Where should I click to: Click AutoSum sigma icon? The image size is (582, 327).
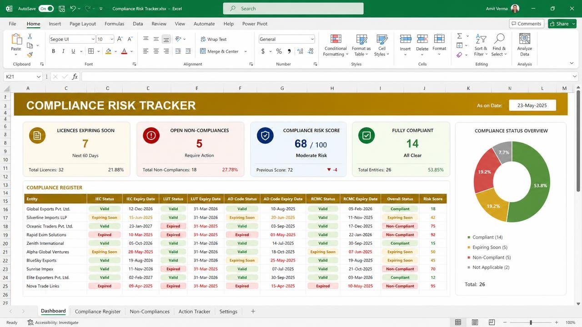click(460, 36)
